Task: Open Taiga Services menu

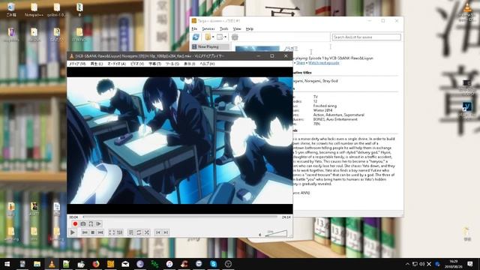Action: click(208, 28)
